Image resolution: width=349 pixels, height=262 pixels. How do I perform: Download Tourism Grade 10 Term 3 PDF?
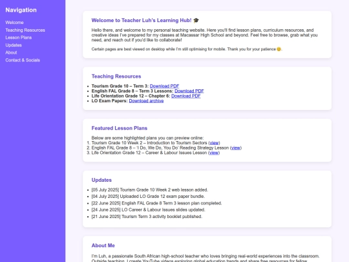pos(165,86)
